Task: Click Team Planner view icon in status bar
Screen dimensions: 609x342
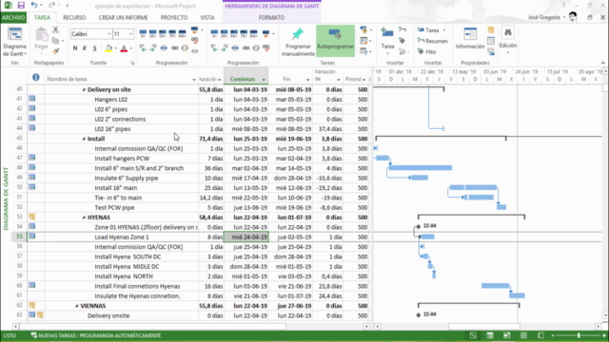Action: click(507, 335)
